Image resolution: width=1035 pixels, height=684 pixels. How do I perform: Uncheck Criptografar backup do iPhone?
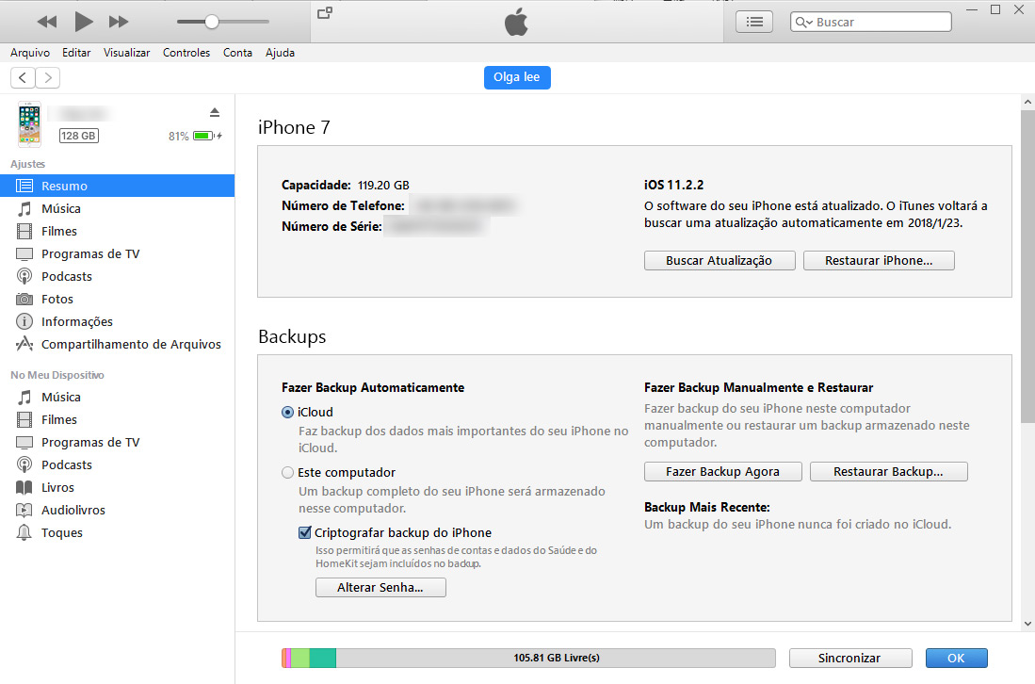[304, 532]
